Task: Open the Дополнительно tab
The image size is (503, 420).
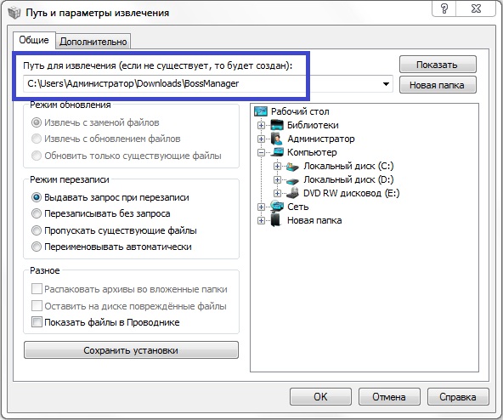Action: coord(93,42)
